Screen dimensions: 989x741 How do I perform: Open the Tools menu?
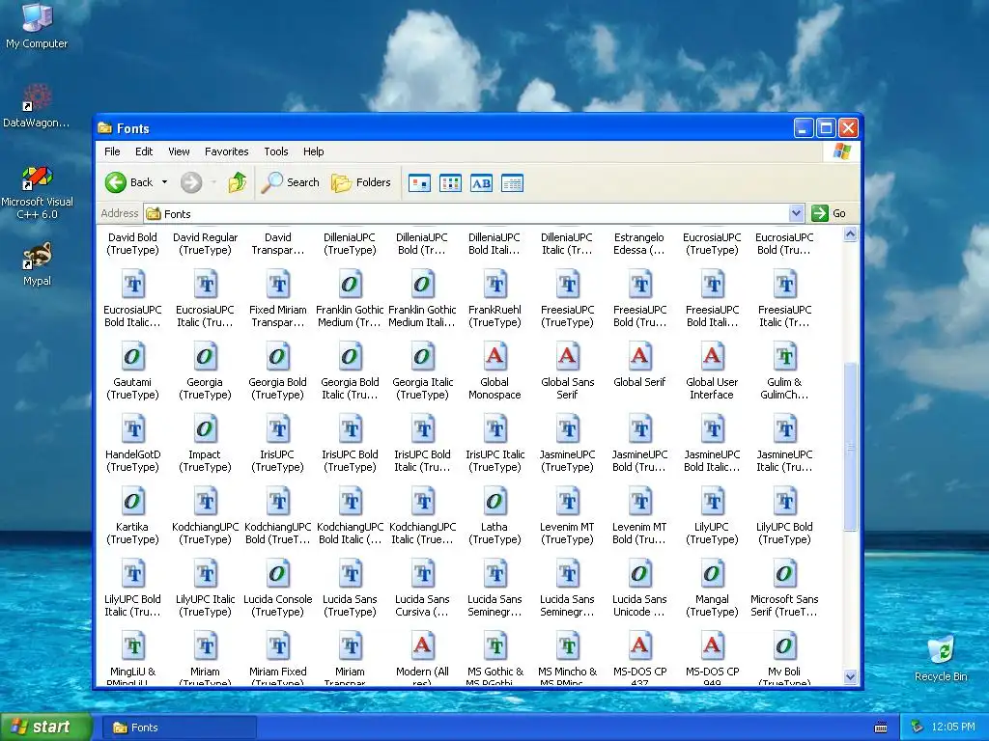(275, 151)
